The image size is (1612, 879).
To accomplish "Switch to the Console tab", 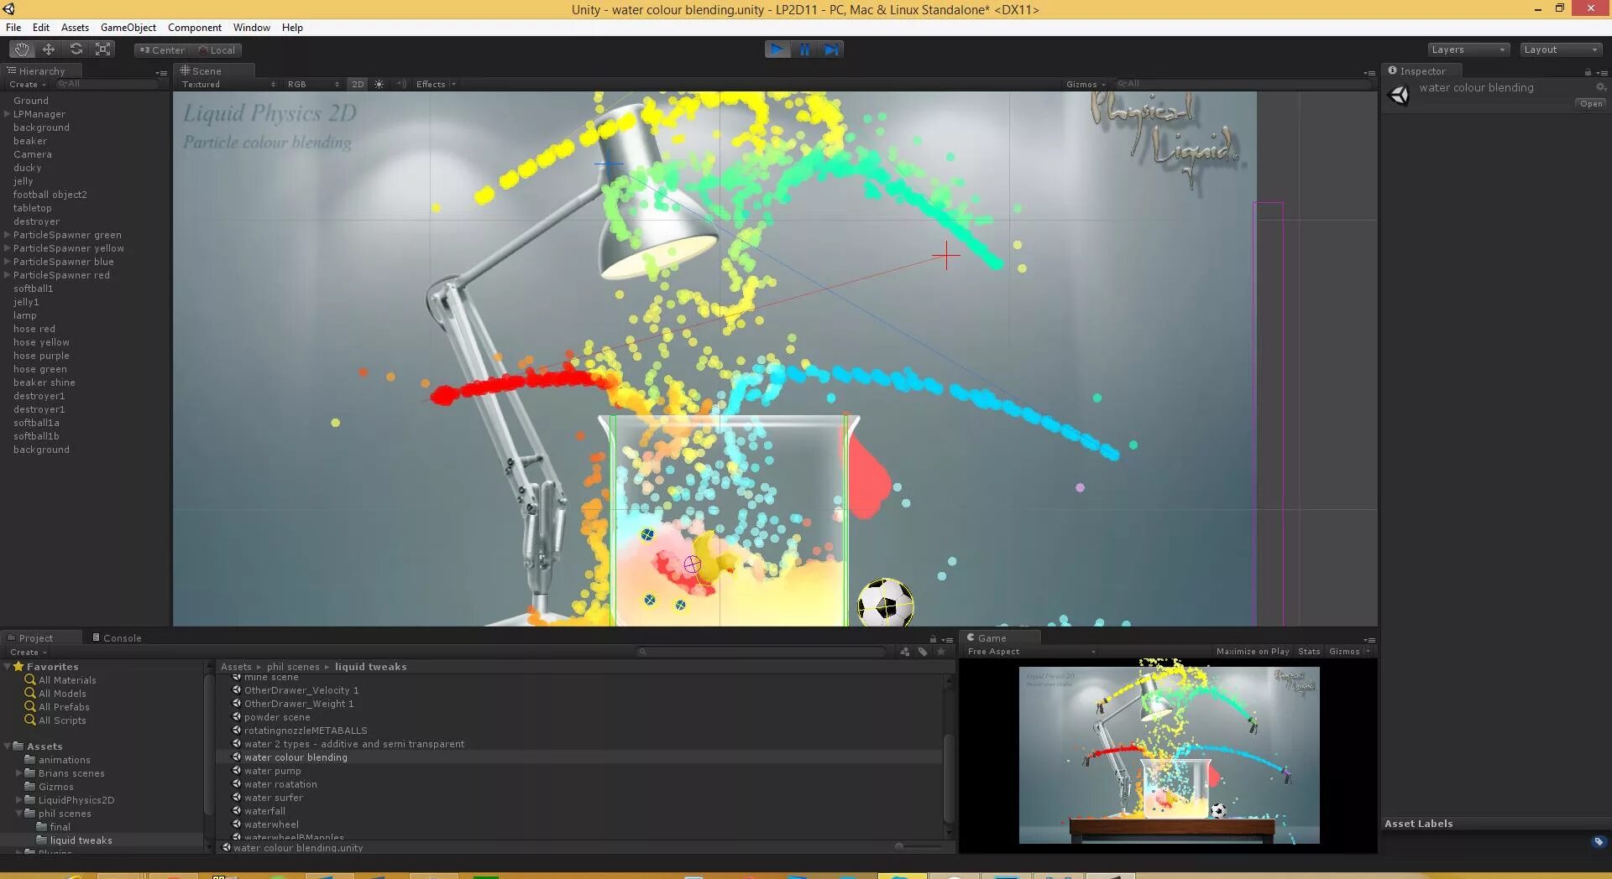I will pos(117,638).
